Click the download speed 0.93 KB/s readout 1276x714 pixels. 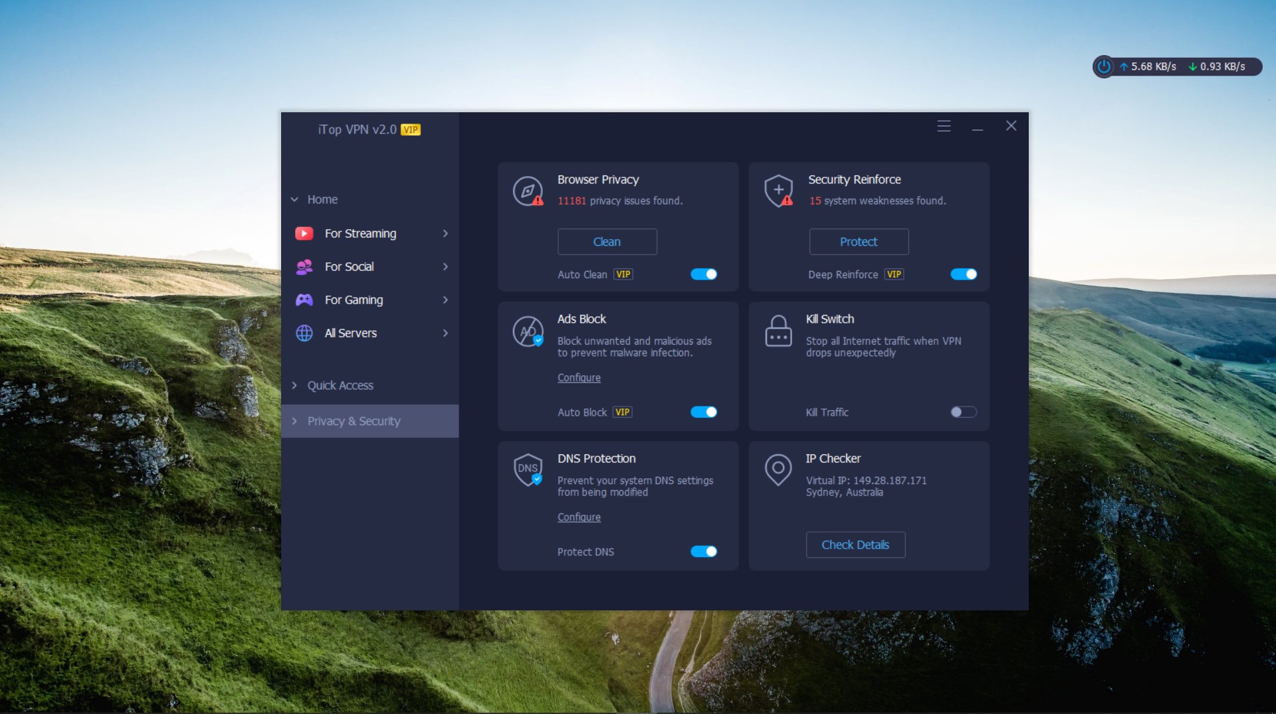tap(1217, 66)
